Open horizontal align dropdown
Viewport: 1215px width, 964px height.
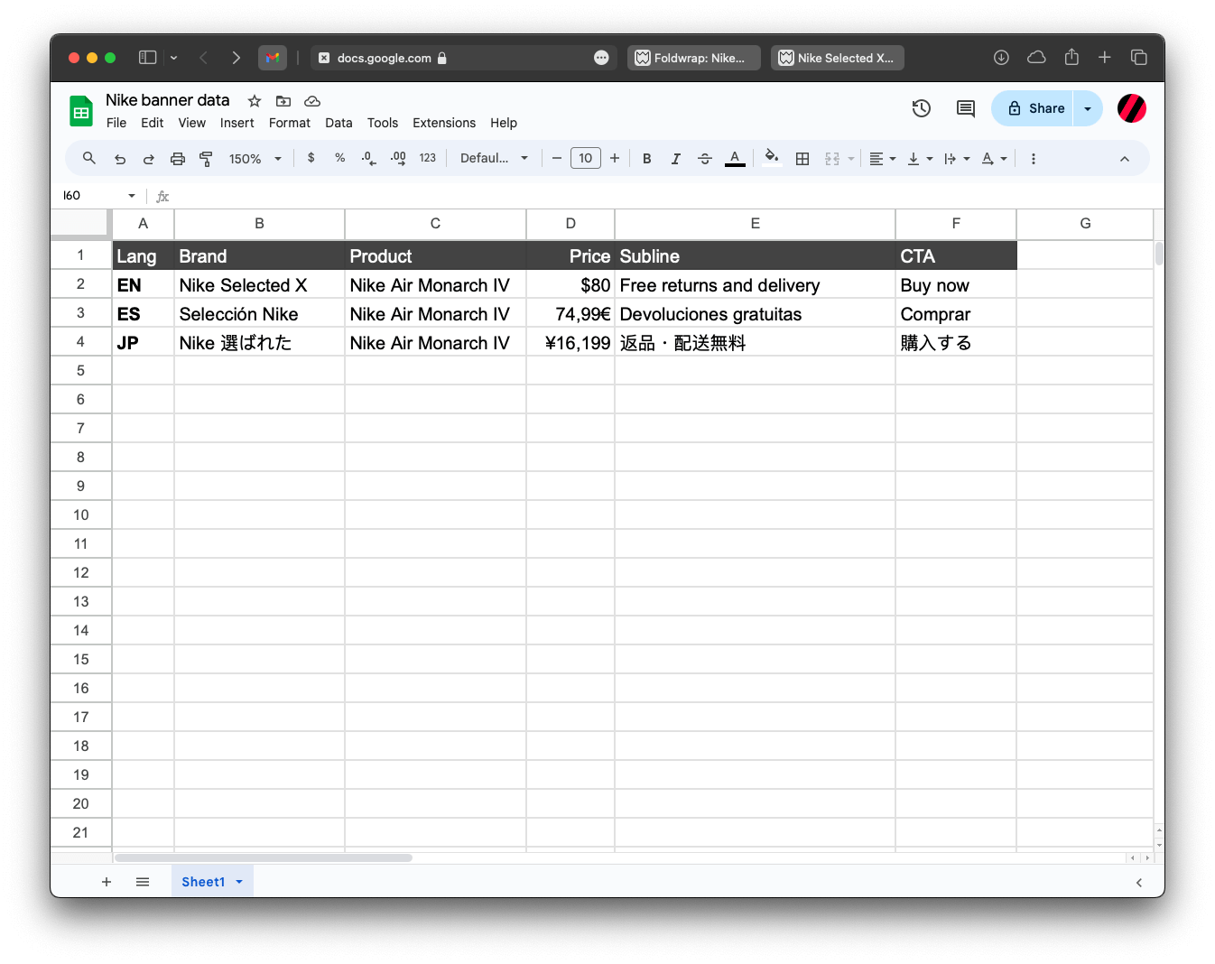coord(883,158)
